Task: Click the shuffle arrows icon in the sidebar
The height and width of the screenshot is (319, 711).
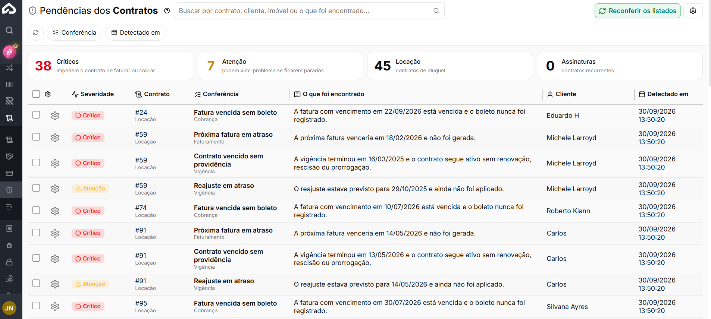Action: (9, 68)
